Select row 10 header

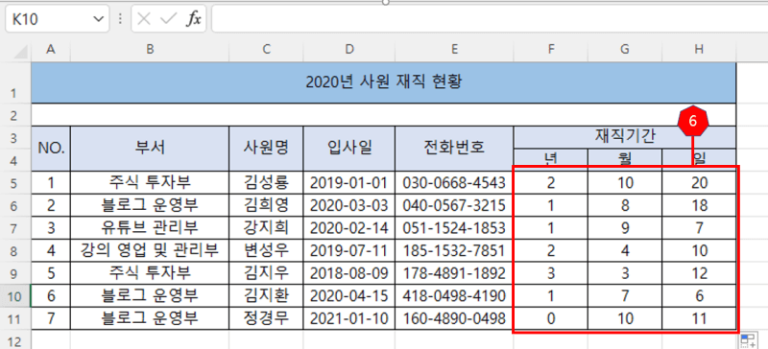pyautogui.click(x=15, y=295)
